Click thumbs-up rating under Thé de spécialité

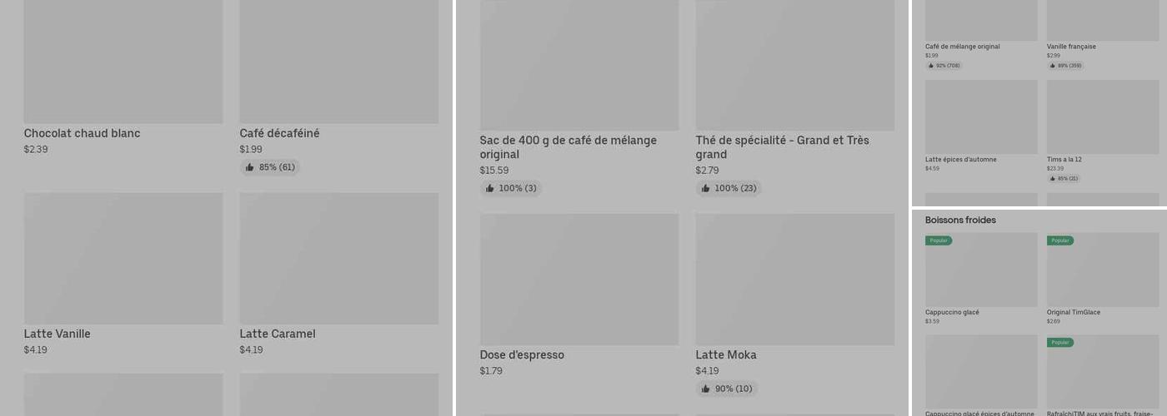[x=729, y=188]
